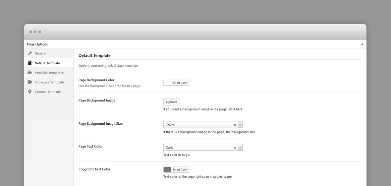
Task: Clear the Cover selection with its x icon
Action: coord(235,125)
